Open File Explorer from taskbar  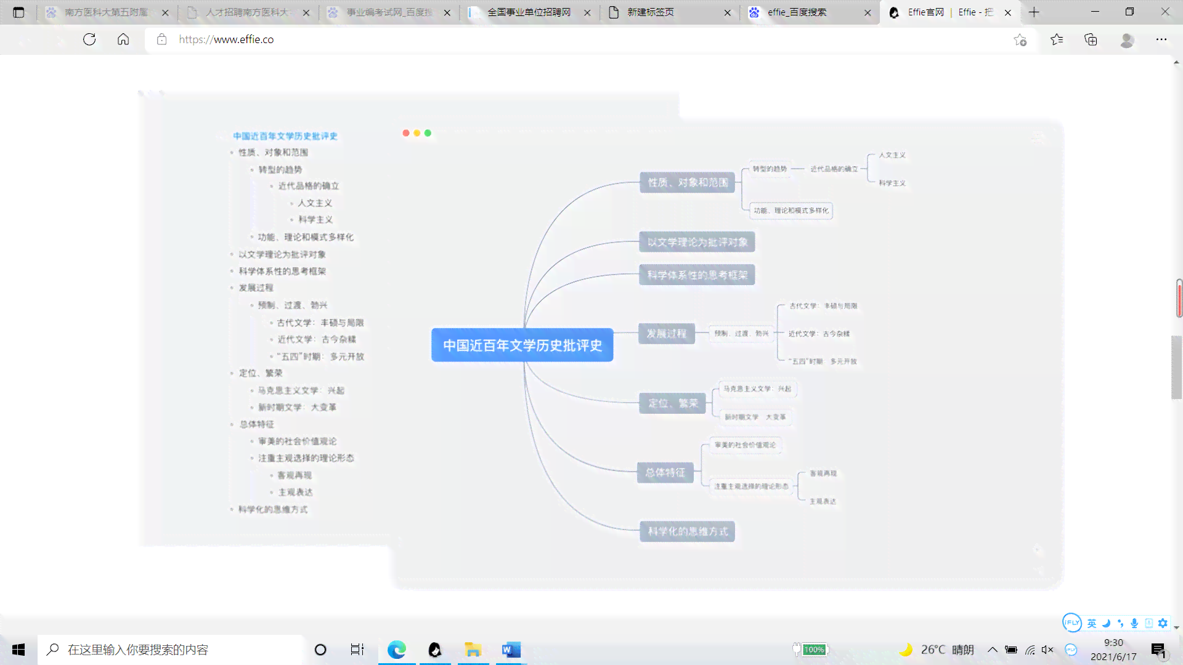(473, 650)
